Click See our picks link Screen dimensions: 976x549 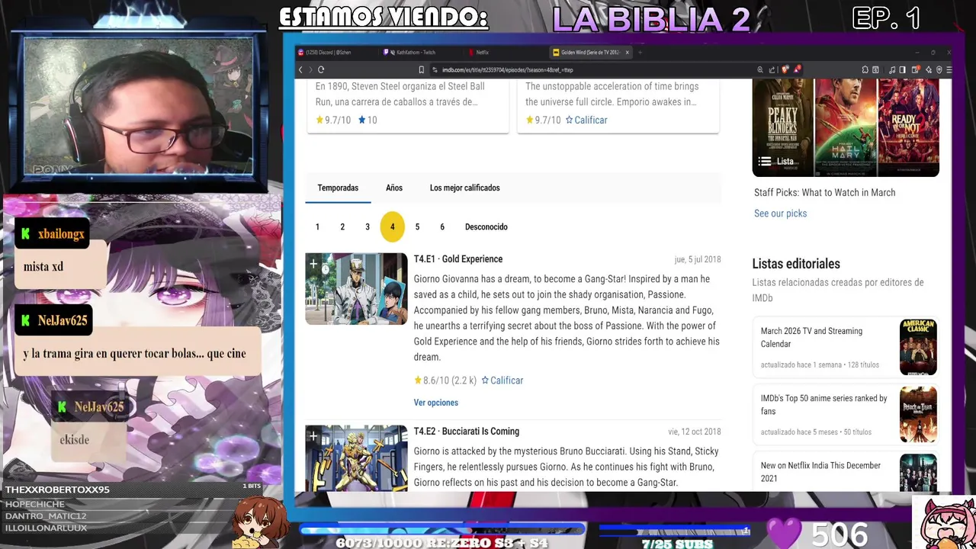[780, 213]
